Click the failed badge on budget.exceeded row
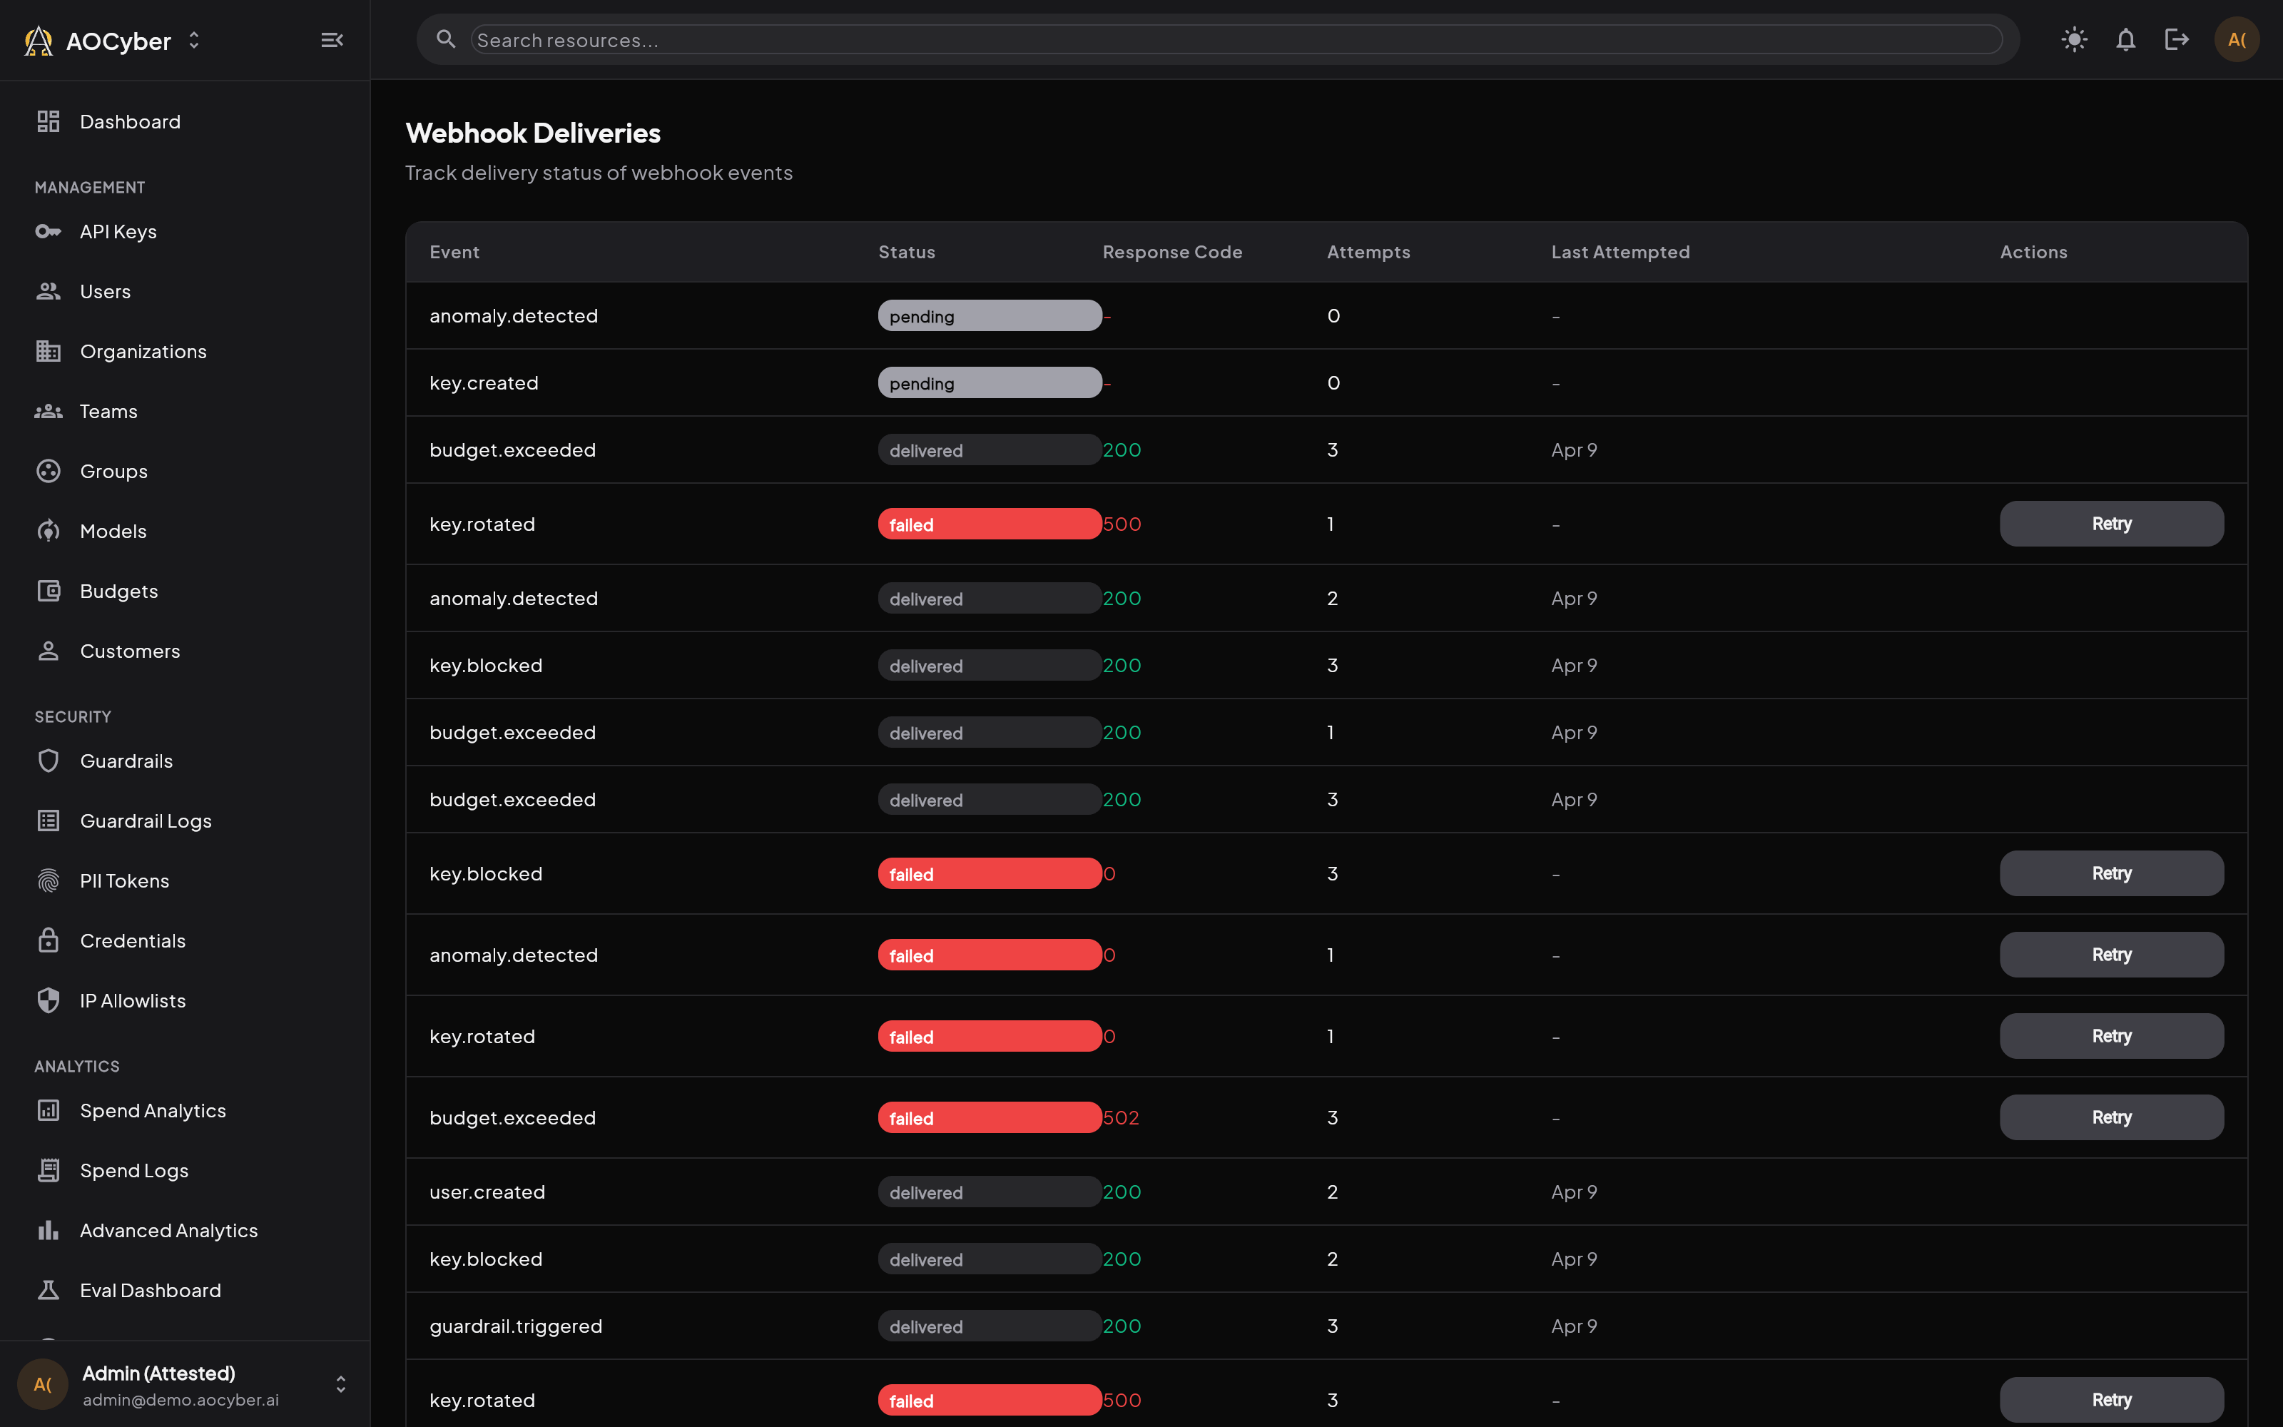2283x1427 pixels. pyautogui.click(x=990, y=1117)
